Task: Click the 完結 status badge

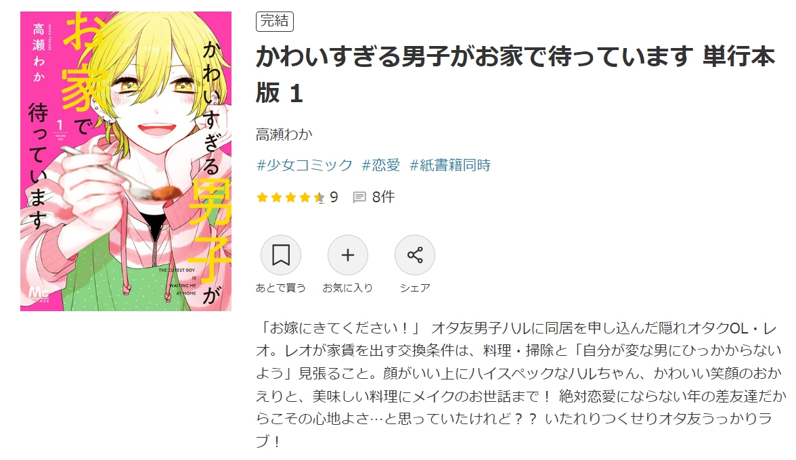Action: 275,21
